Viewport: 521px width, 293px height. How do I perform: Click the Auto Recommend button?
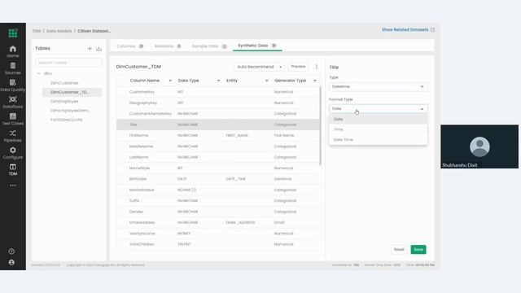click(256, 67)
